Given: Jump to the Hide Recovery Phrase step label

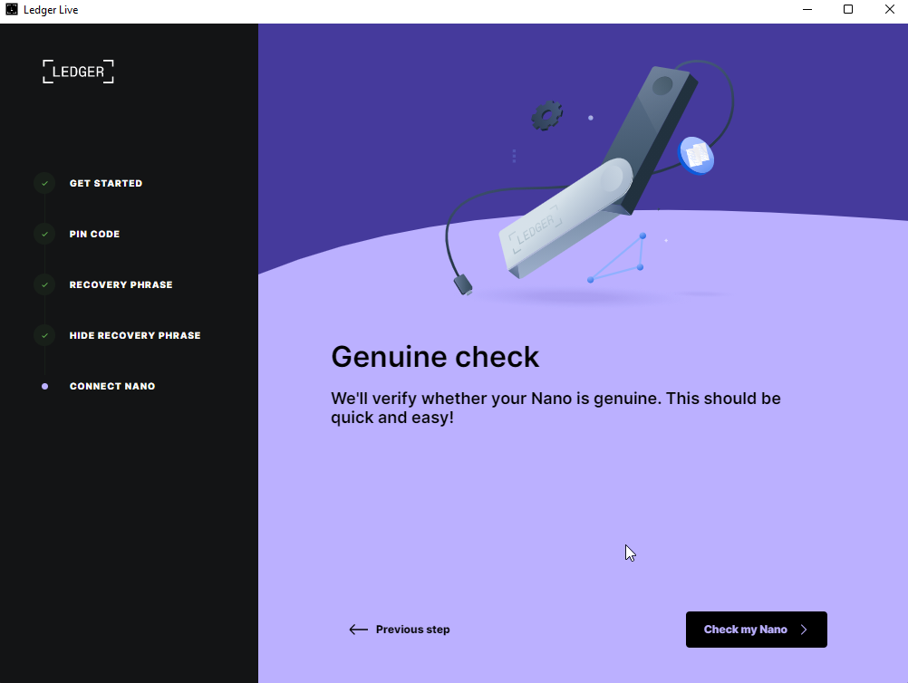Looking at the screenshot, I should (x=135, y=335).
